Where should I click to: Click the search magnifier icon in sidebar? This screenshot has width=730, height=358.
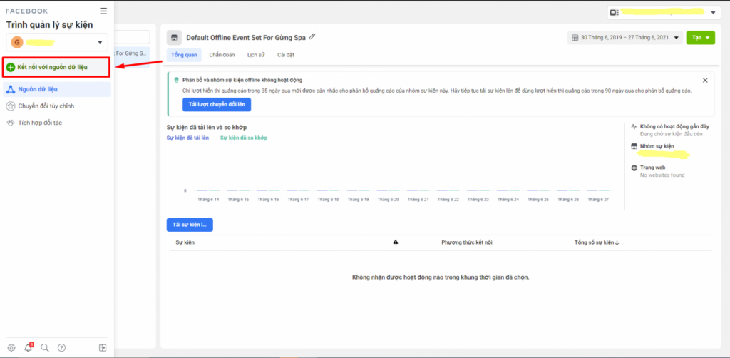pos(45,347)
